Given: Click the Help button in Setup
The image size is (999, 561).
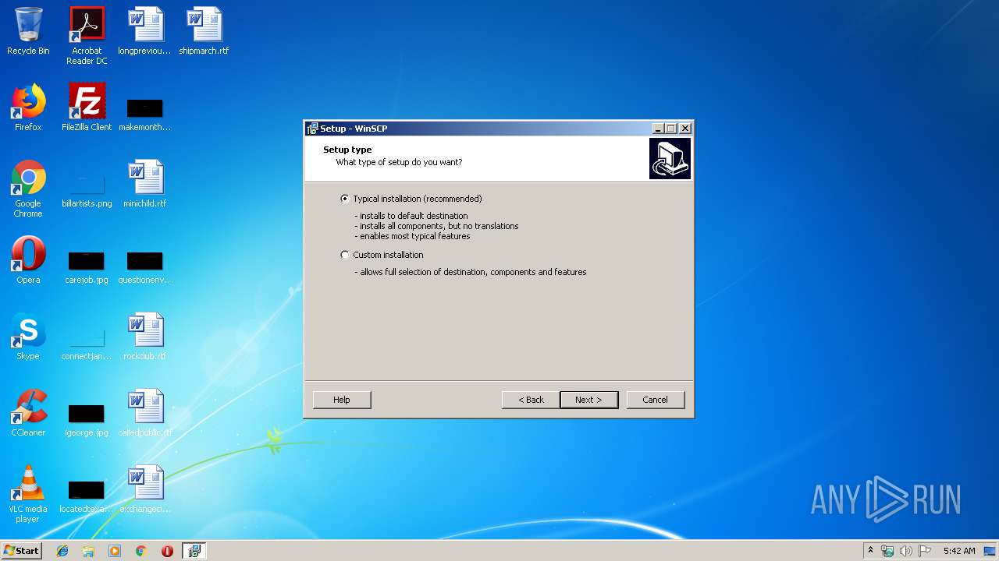Looking at the screenshot, I should click(x=342, y=400).
